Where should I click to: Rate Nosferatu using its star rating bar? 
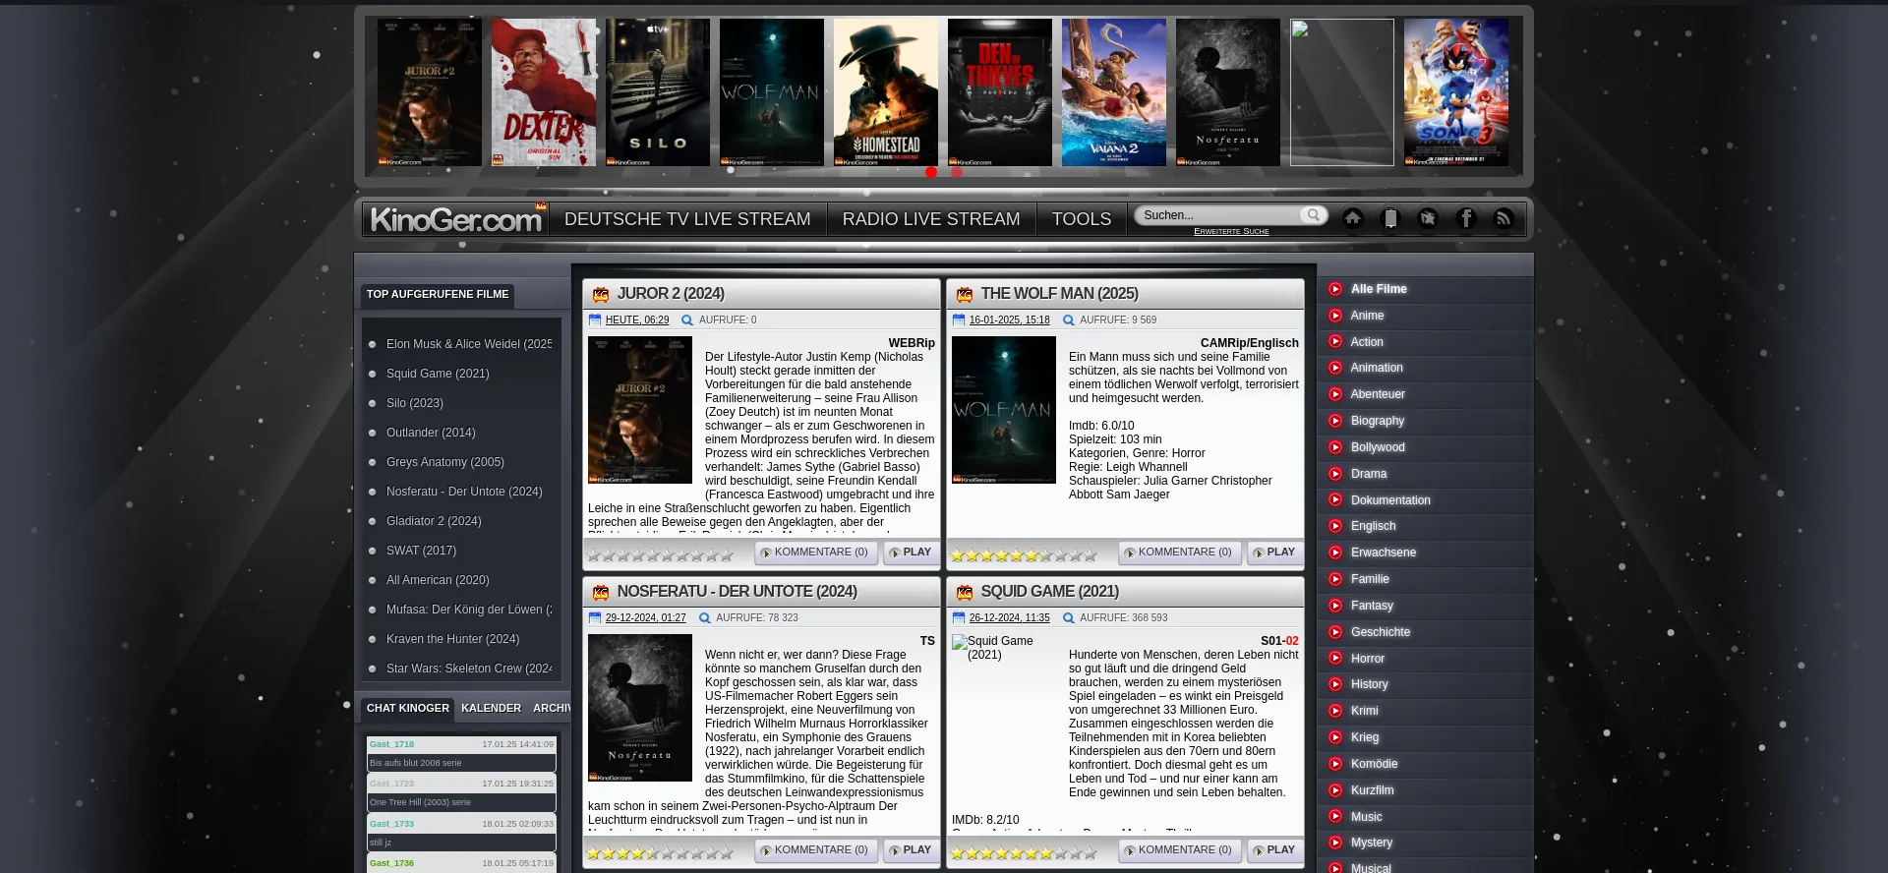point(660,853)
